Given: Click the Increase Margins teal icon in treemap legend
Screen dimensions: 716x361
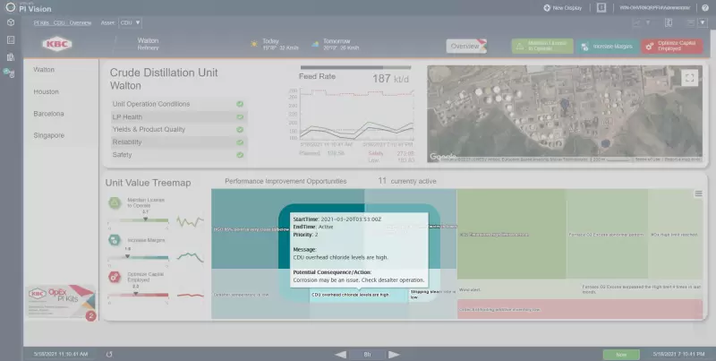Looking at the screenshot, I should [x=115, y=240].
